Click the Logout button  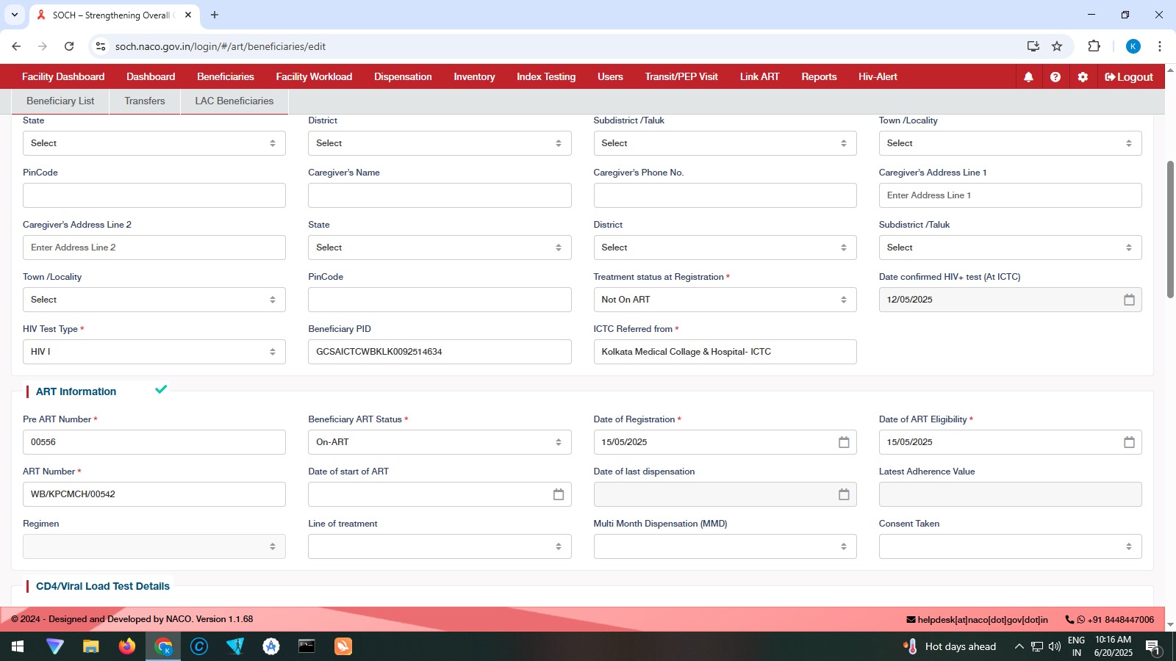coord(1129,77)
